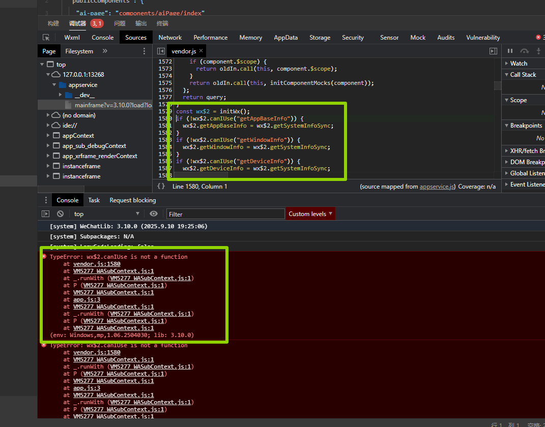
Task: Open the top context selector dropdown
Action: [x=106, y=214]
